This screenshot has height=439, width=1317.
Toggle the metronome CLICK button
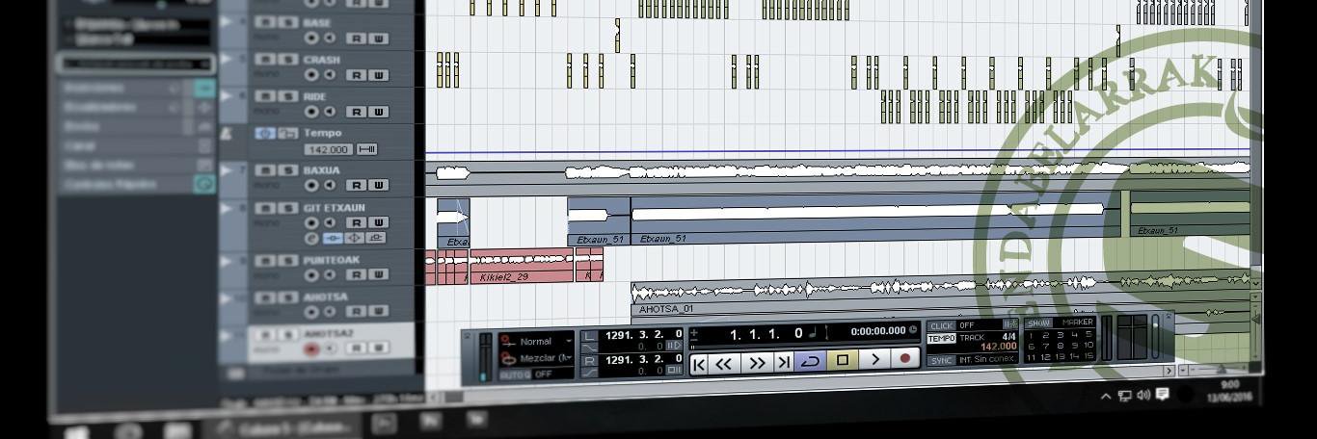point(941,325)
